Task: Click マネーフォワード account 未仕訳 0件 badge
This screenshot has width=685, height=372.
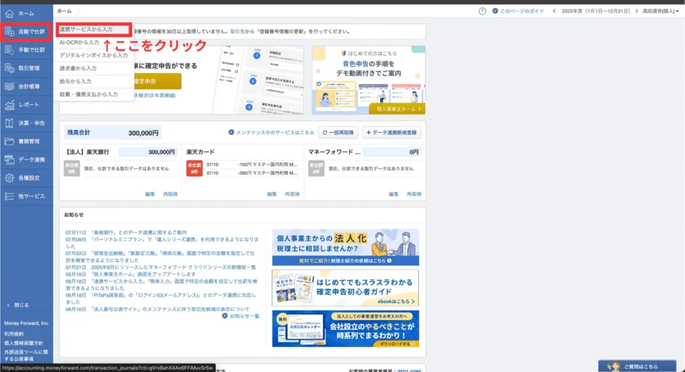Action: (x=316, y=168)
